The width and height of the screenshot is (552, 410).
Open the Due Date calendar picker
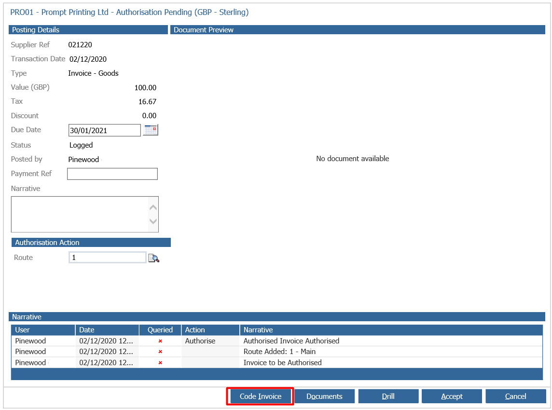(151, 130)
